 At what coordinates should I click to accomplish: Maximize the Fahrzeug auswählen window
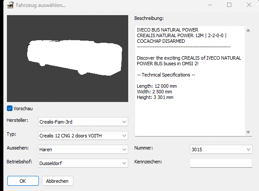[x=229, y=5]
